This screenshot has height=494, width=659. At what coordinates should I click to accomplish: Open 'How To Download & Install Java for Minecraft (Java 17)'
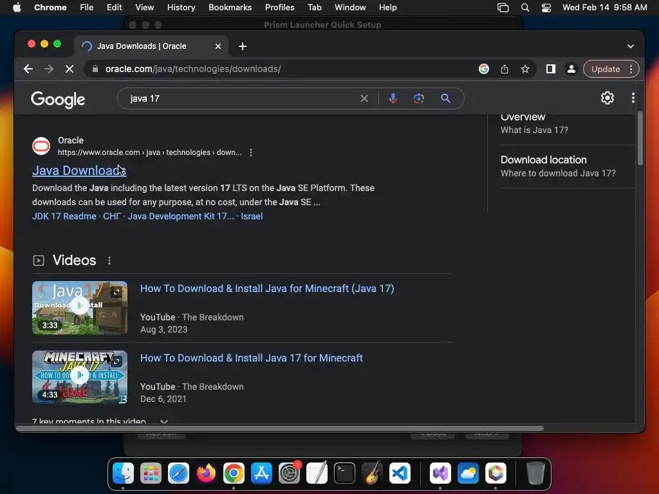[x=267, y=289]
